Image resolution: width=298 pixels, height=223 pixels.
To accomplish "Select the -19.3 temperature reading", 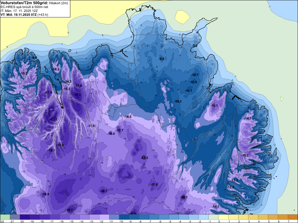I will click(x=77, y=95).
